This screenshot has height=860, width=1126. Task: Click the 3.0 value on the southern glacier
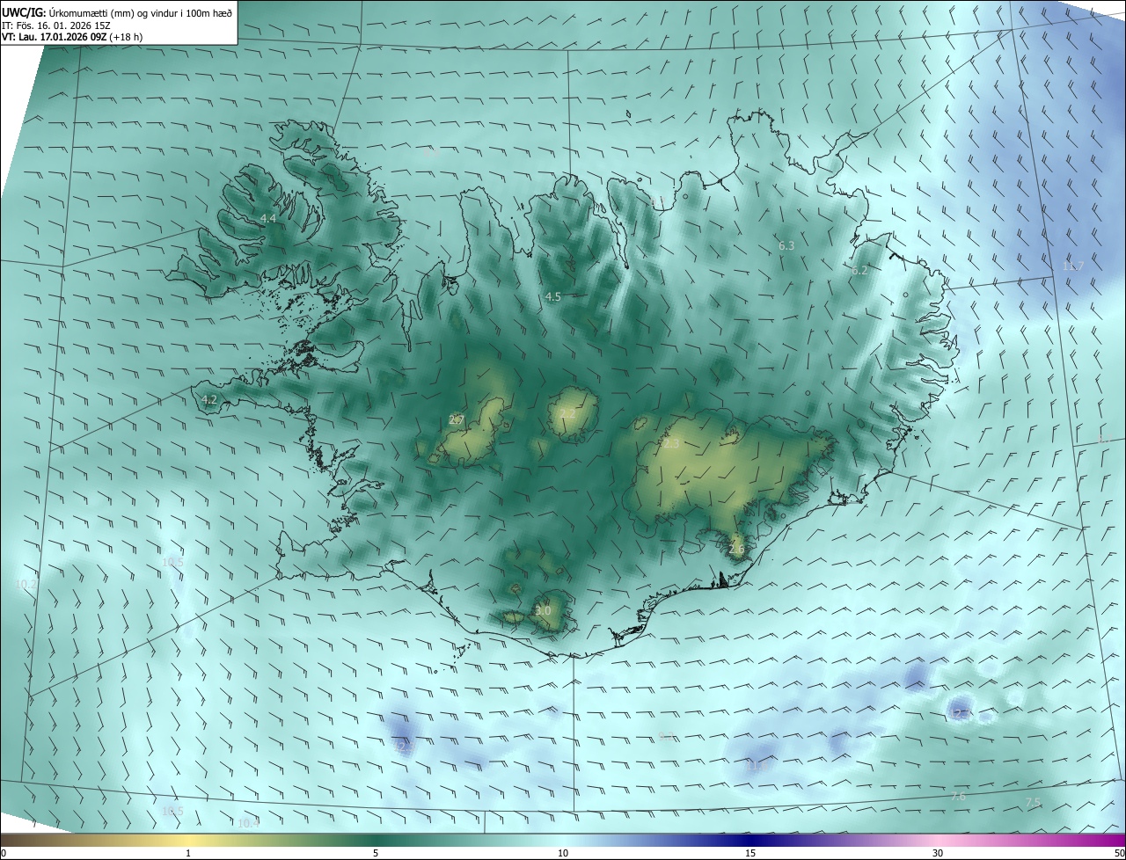[543, 610]
